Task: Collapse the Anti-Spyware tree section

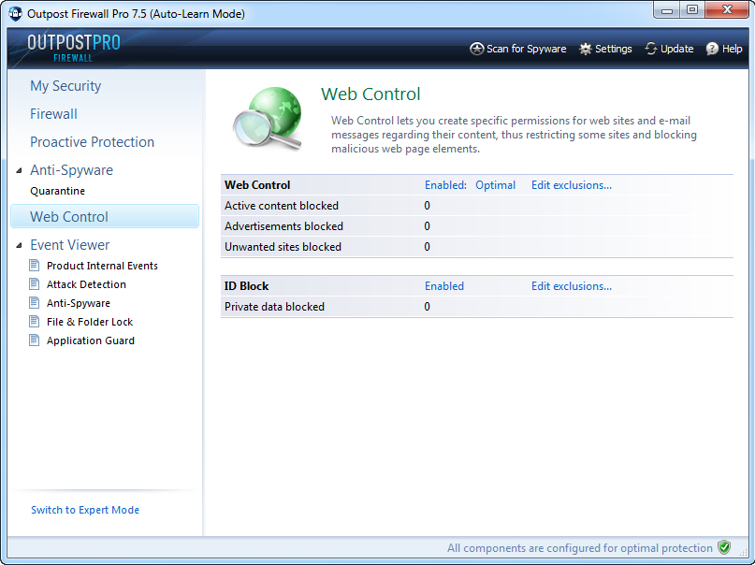Action: (20, 170)
